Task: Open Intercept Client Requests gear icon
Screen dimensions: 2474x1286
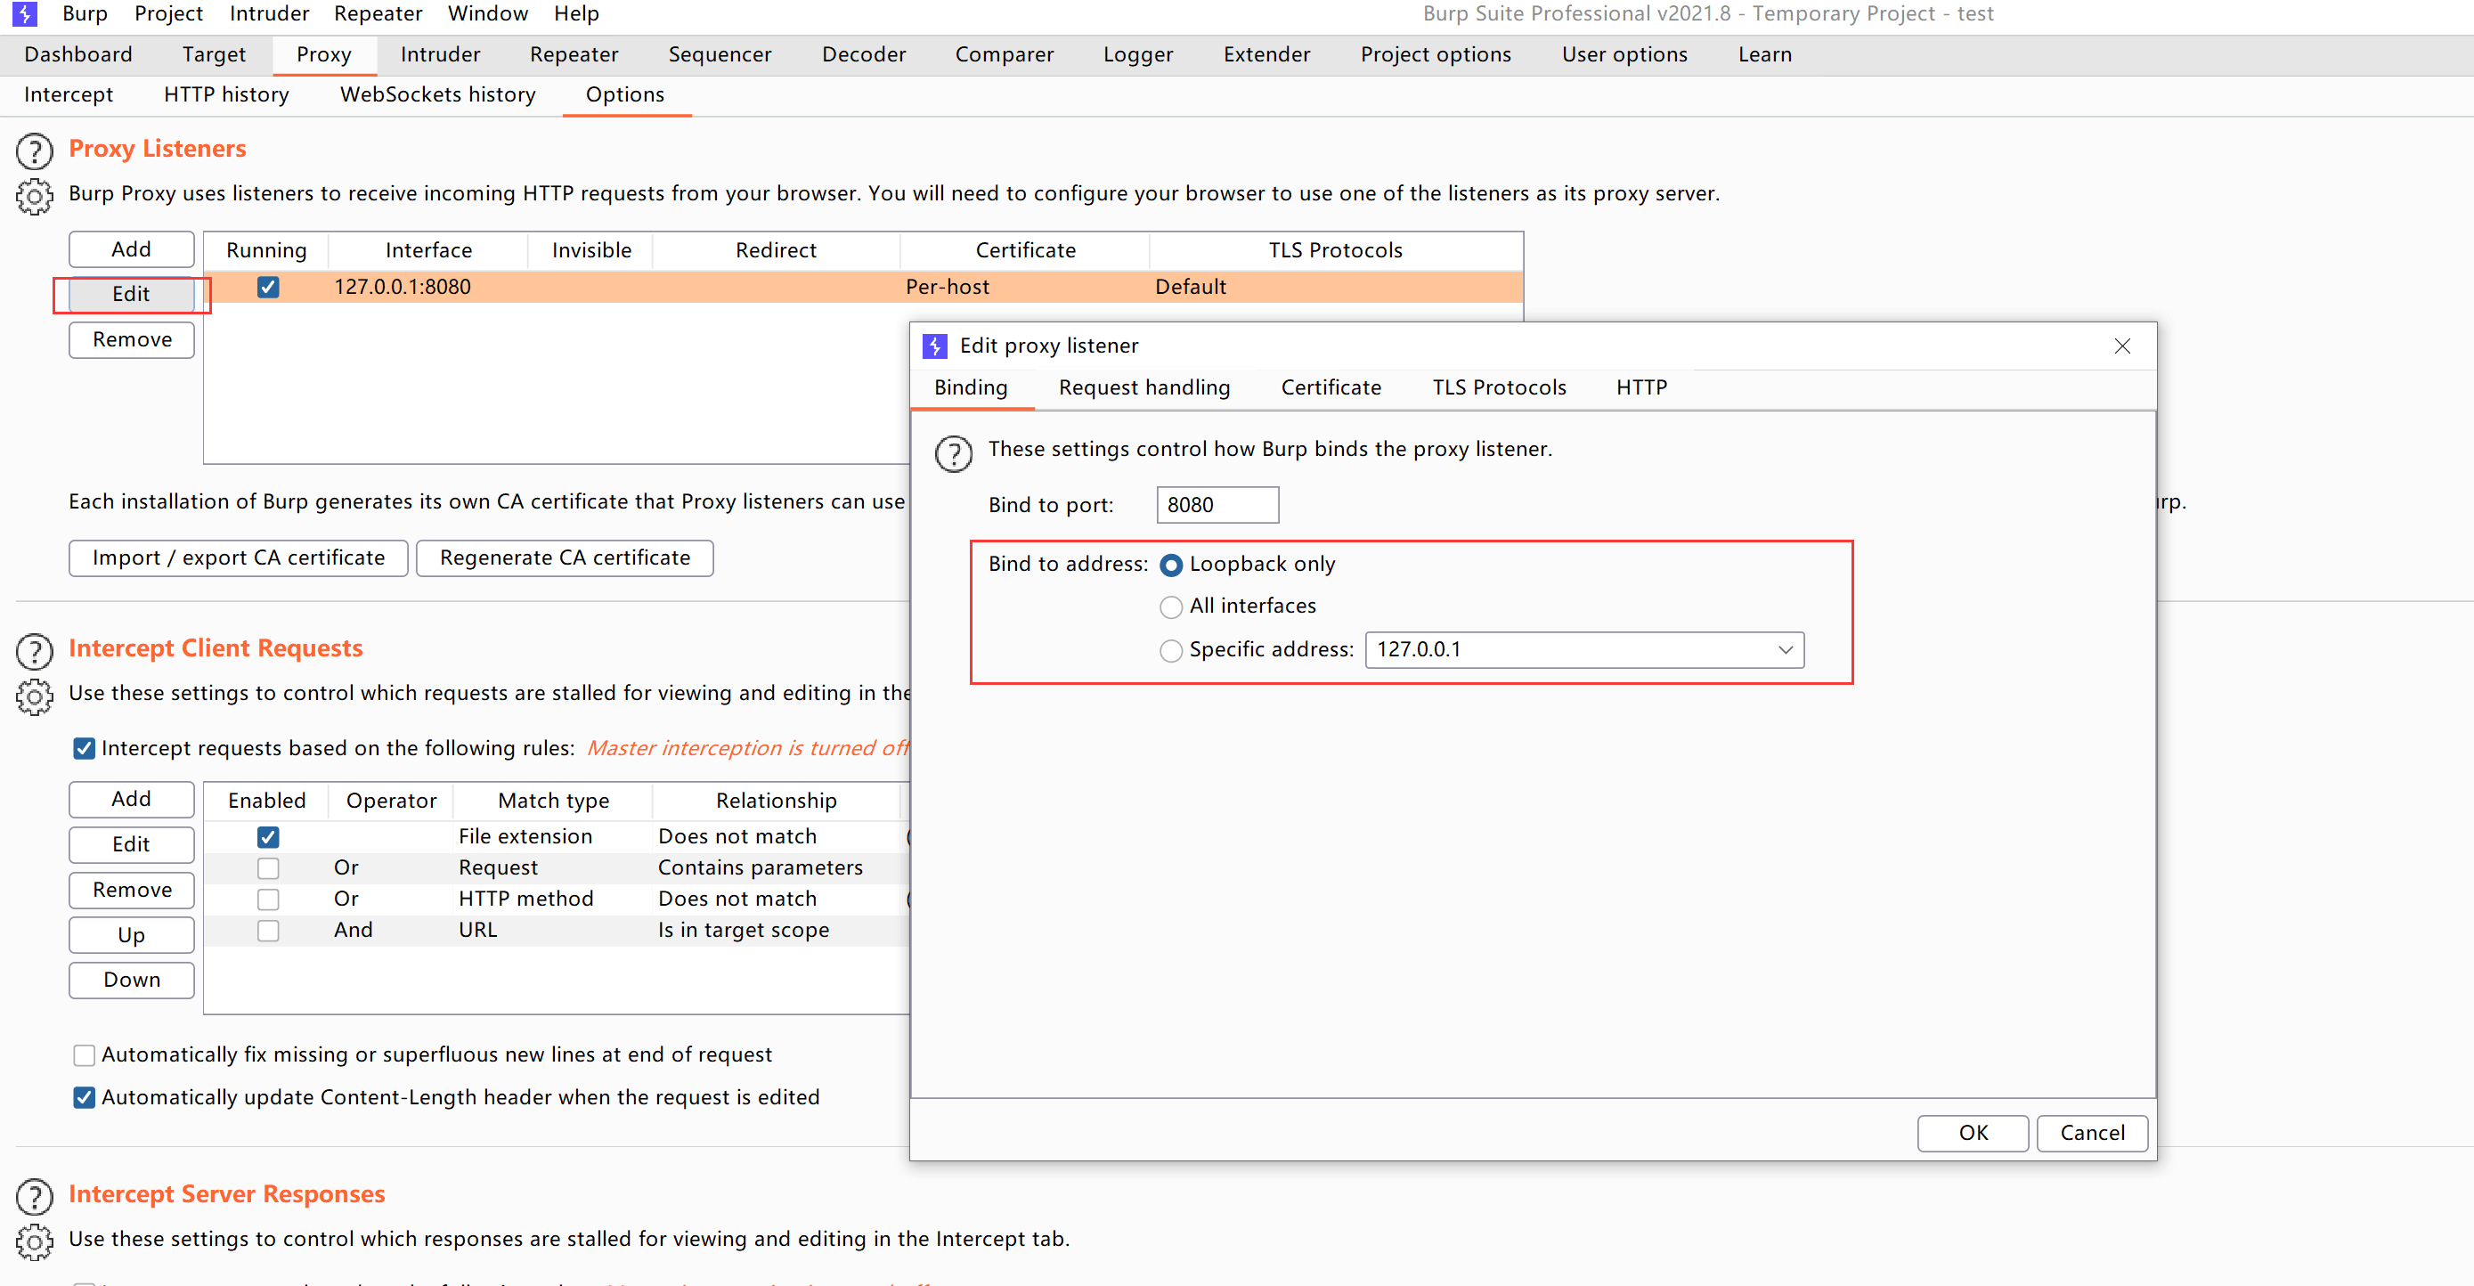Action: 35,696
